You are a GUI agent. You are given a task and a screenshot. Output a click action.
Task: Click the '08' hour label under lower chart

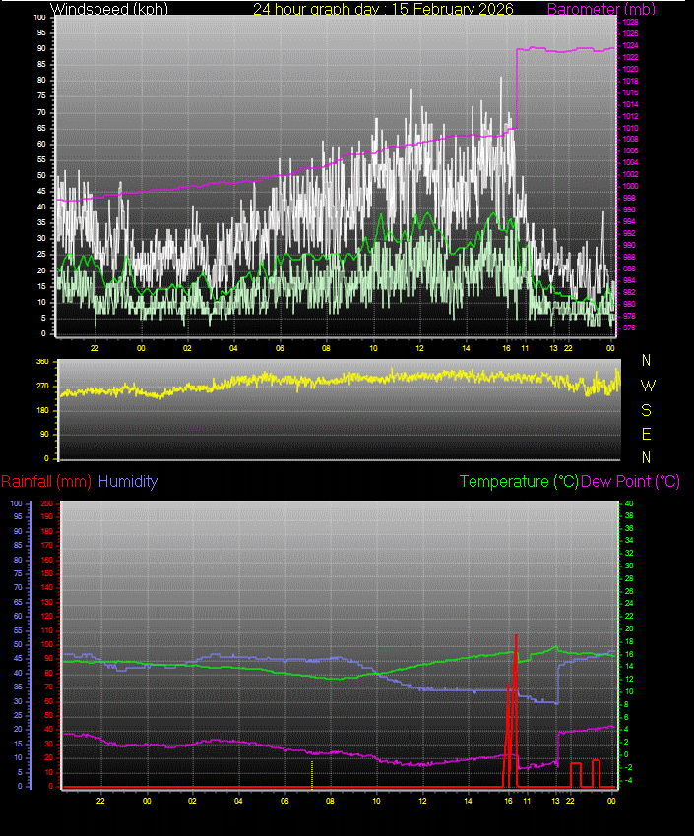pyautogui.click(x=330, y=801)
